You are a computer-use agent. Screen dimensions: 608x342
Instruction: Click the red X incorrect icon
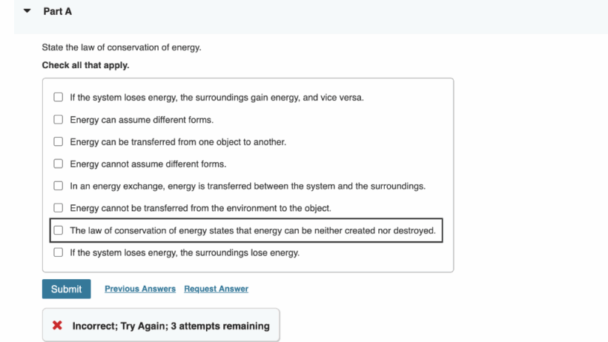57,326
